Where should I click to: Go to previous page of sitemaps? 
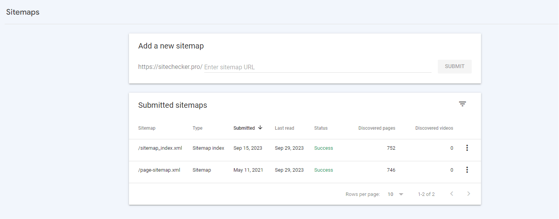(x=452, y=194)
